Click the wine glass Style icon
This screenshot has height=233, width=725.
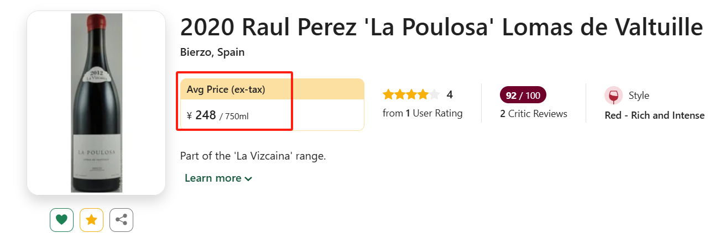[613, 96]
